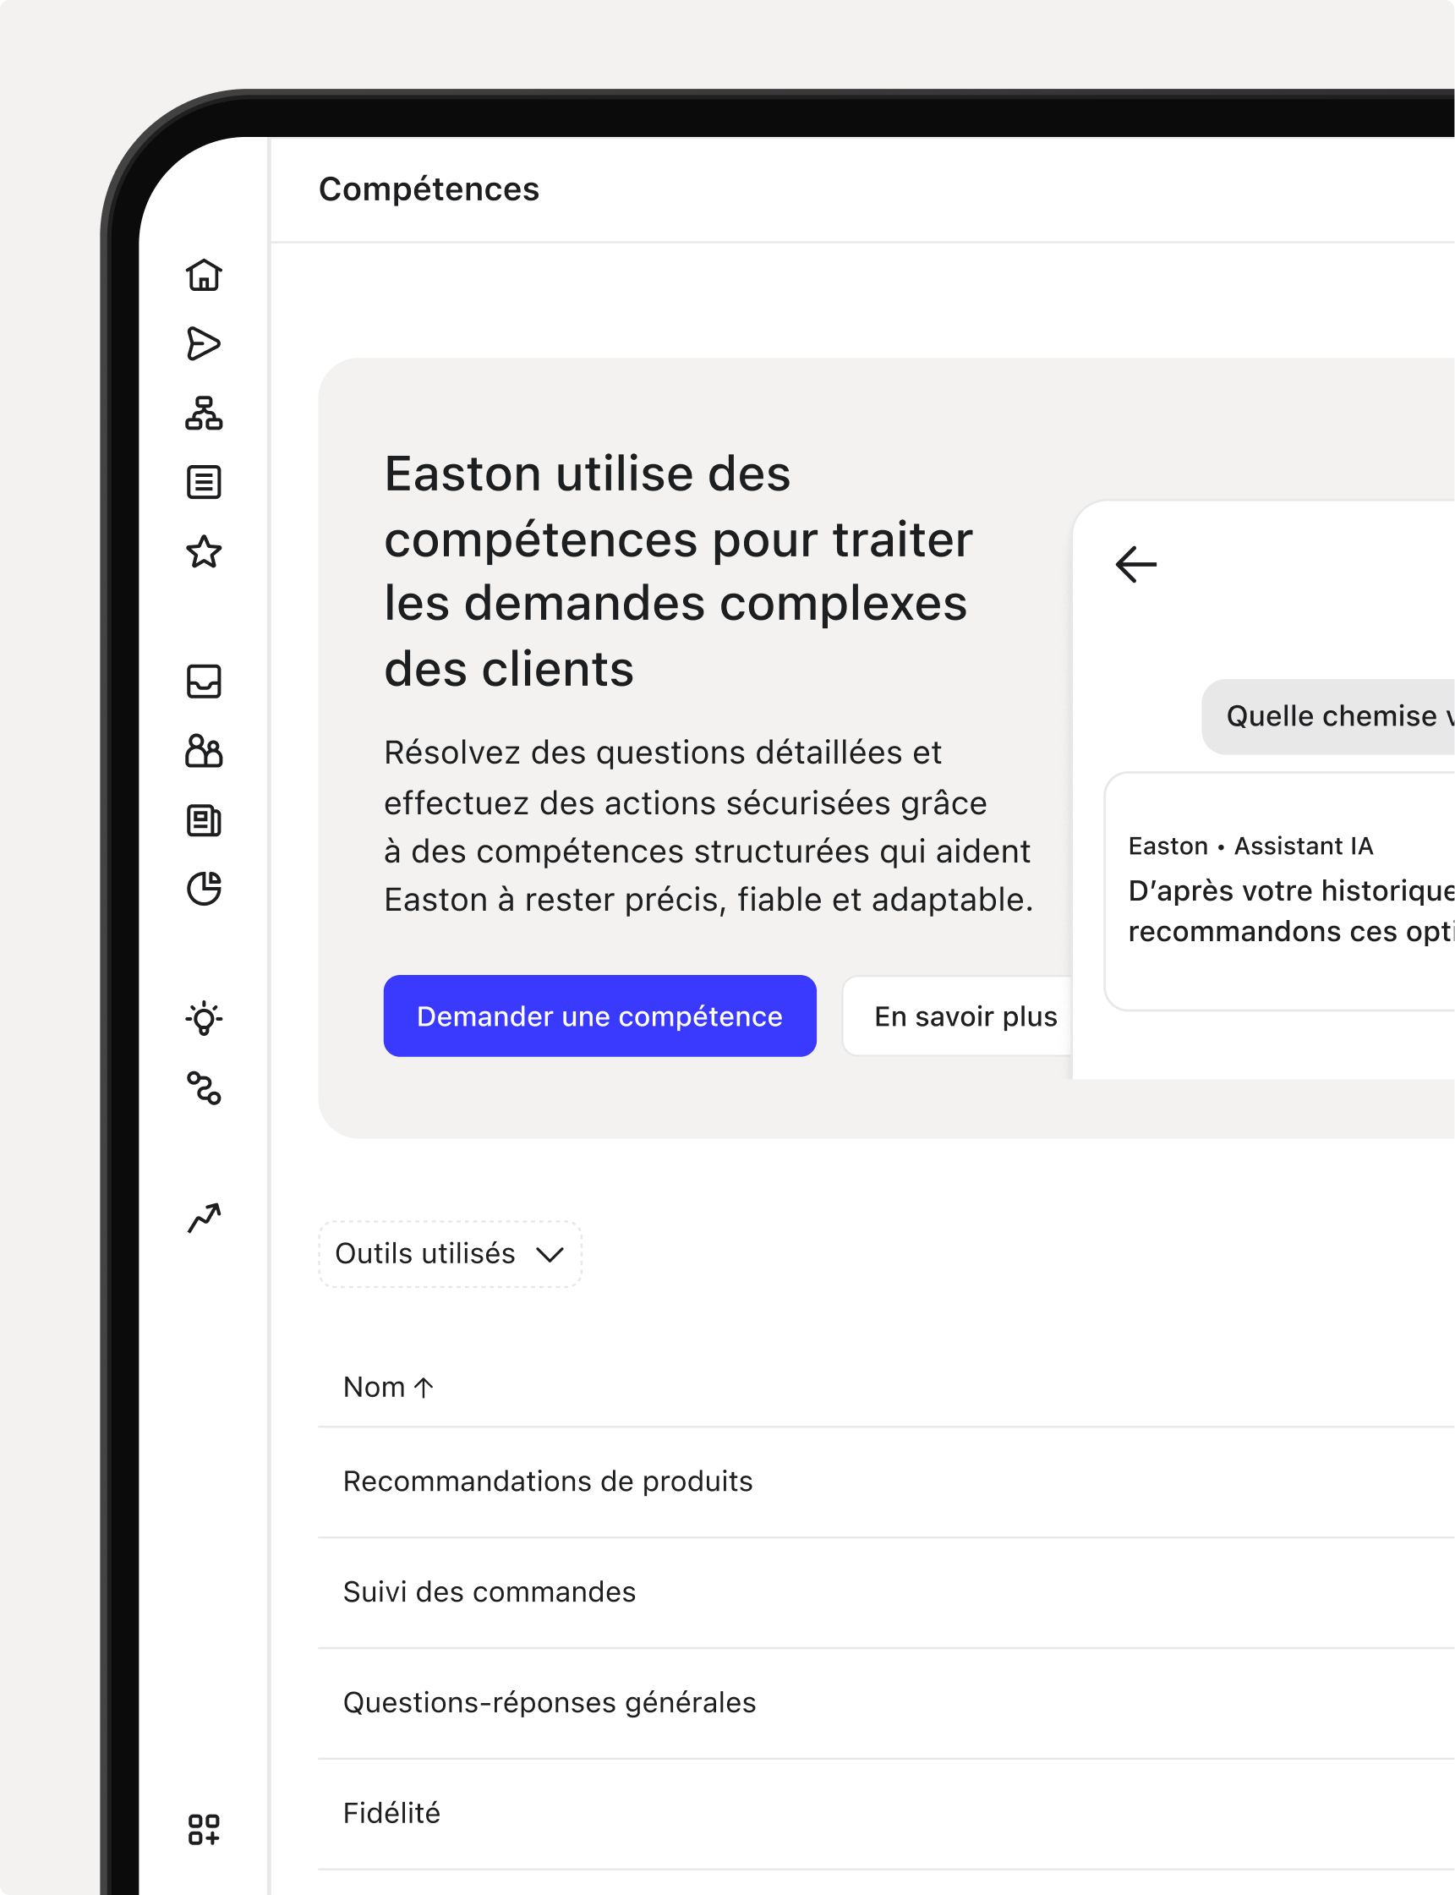Click the Quelle chemise chat bubble

click(1327, 716)
